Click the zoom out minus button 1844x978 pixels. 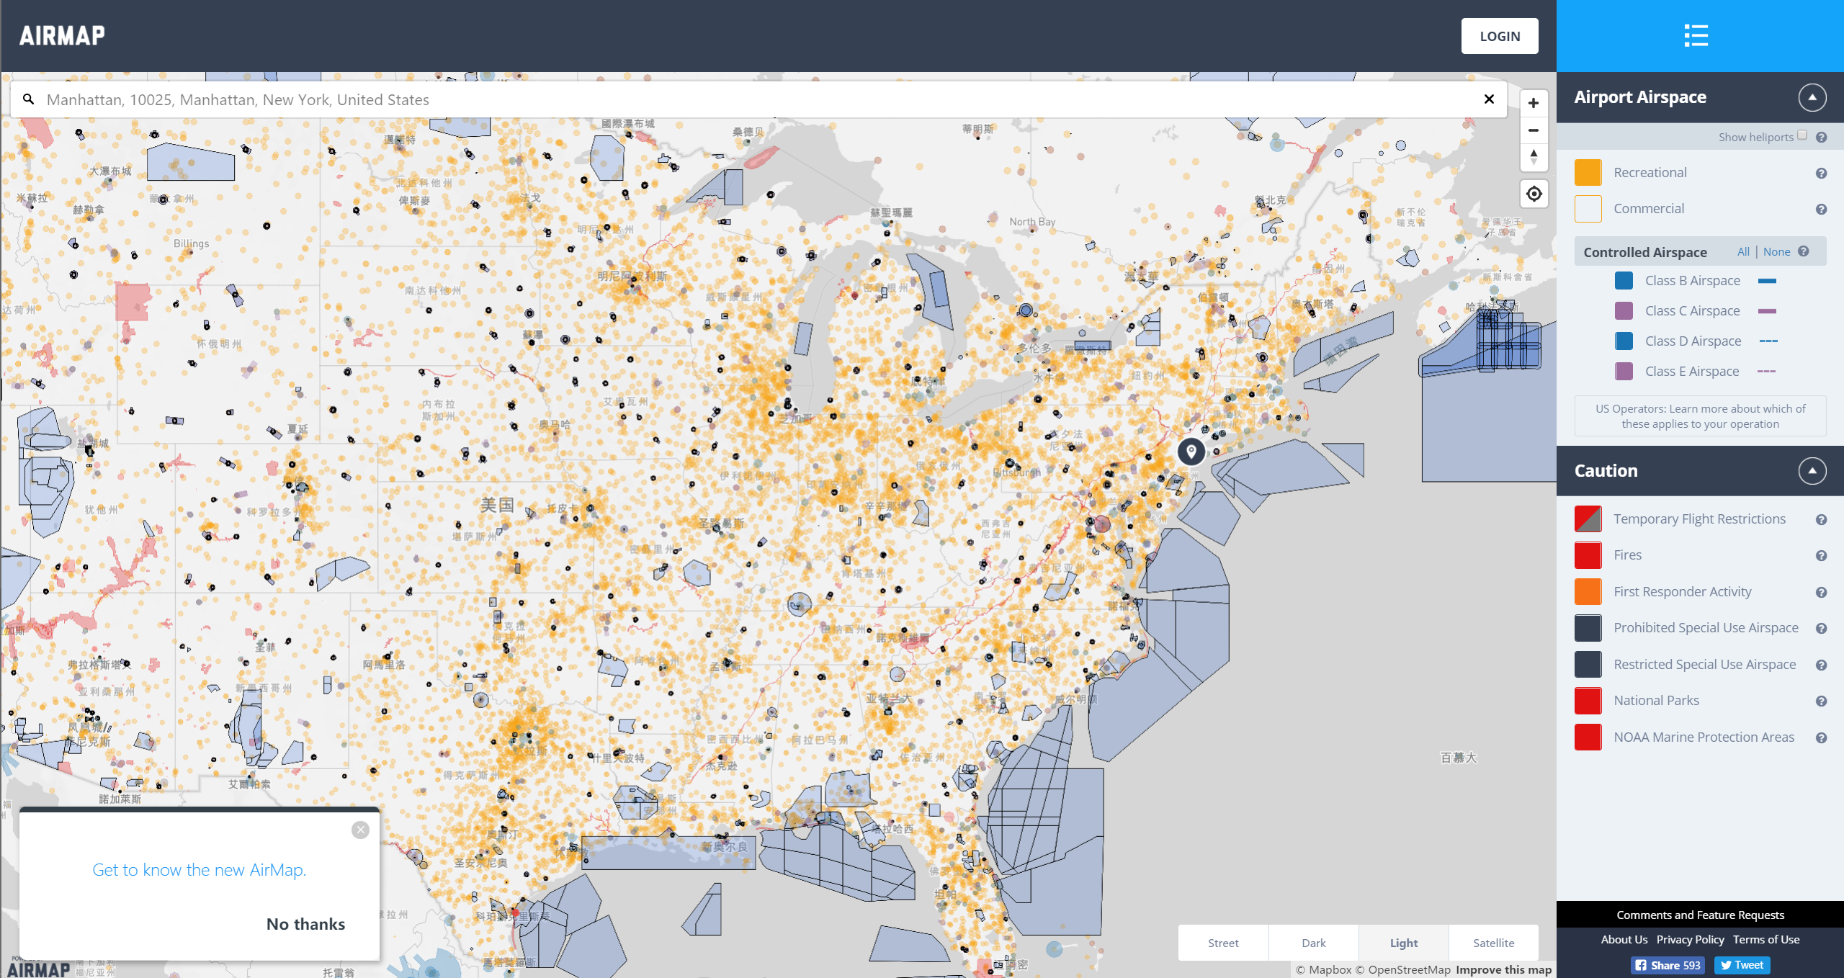[1534, 130]
